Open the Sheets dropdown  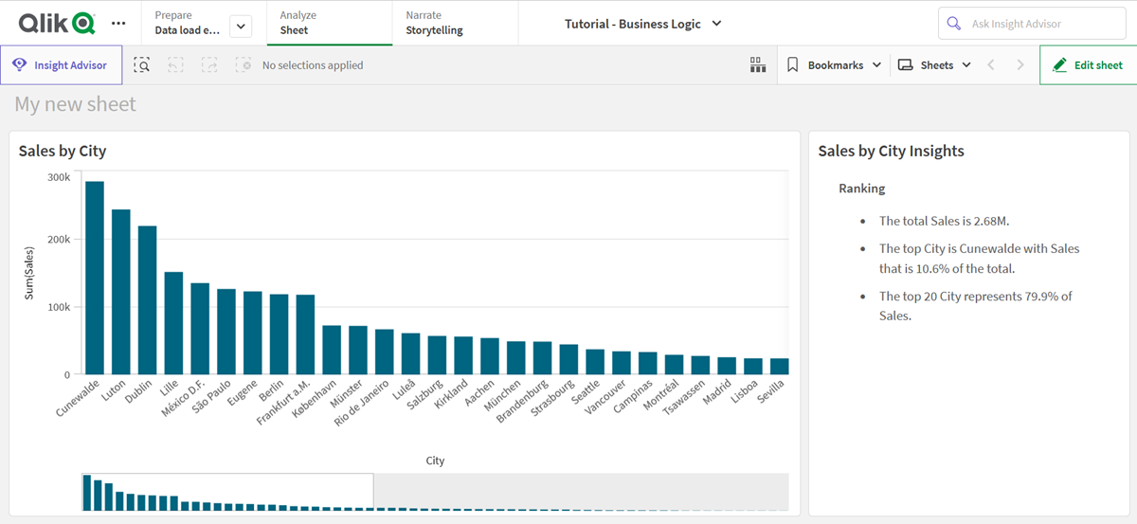(934, 65)
